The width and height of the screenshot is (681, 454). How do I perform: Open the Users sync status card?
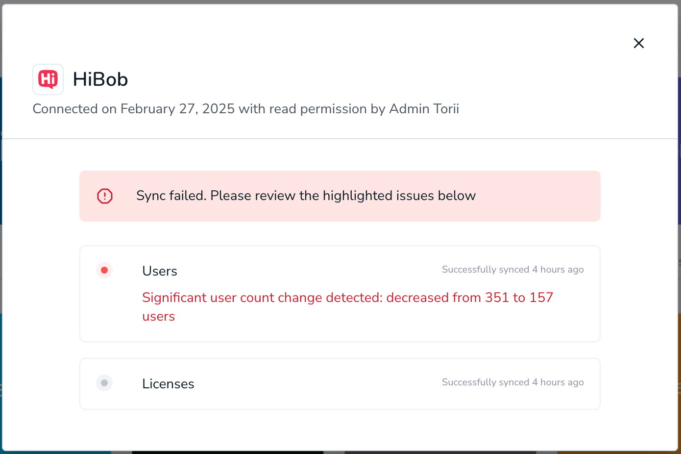(340, 294)
